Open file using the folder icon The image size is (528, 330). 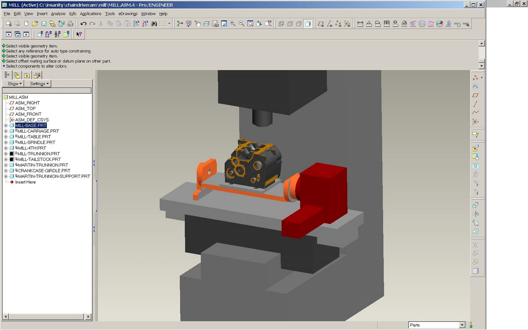coord(35,24)
